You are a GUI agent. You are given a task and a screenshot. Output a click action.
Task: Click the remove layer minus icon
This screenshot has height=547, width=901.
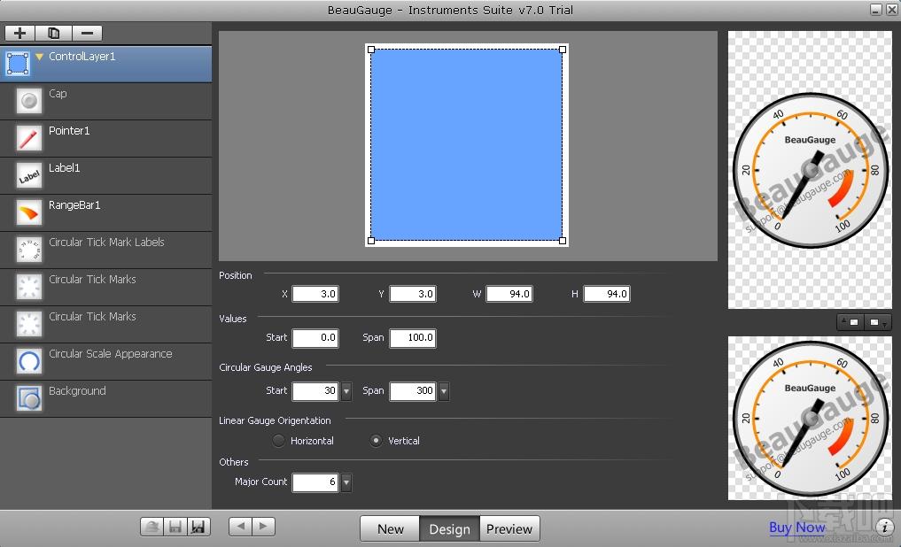click(88, 34)
